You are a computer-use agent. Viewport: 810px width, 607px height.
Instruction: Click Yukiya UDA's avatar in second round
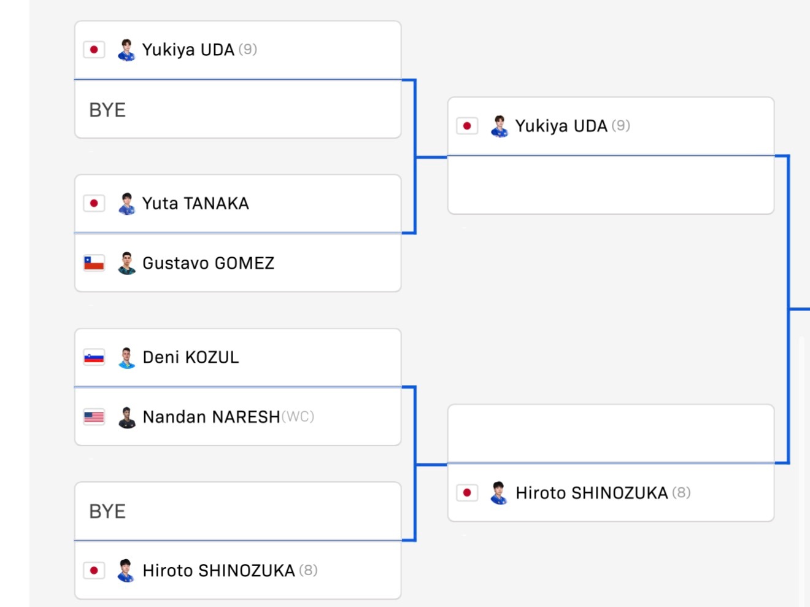pos(499,126)
